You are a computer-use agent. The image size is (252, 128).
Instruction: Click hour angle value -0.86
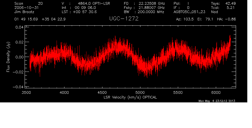pyautogui.click(x=231, y=19)
